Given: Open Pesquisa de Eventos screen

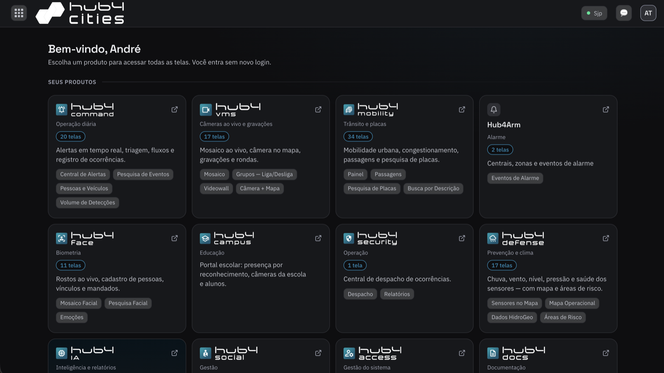Looking at the screenshot, I should point(143,174).
